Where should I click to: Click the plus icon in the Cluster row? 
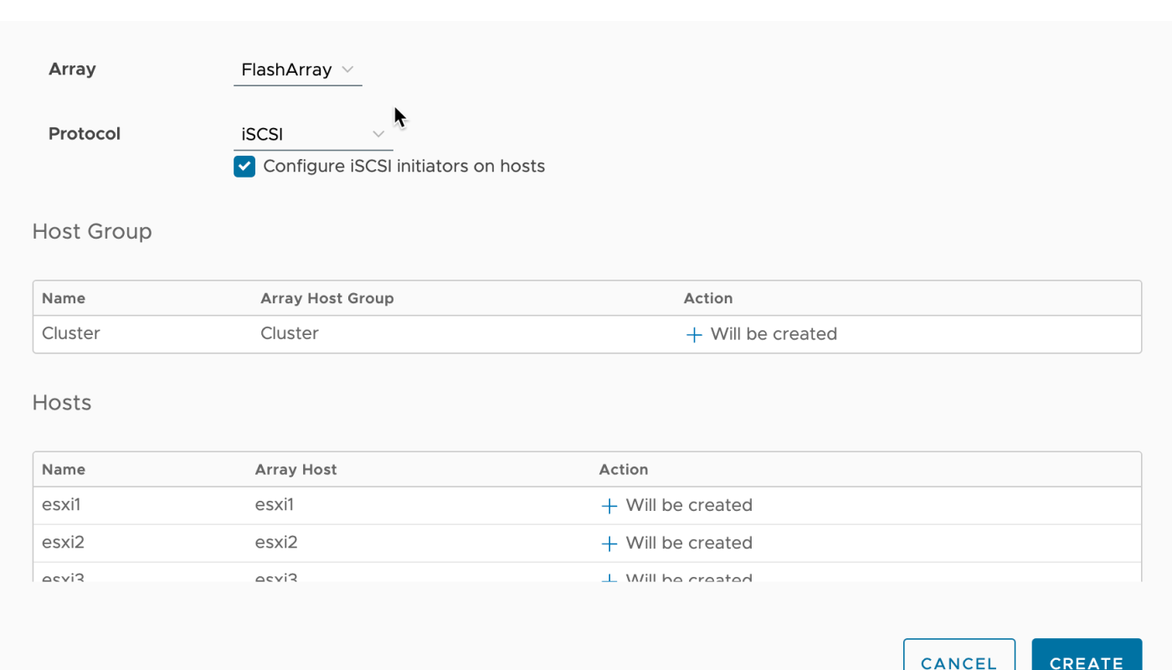click(x=693, y=335)
